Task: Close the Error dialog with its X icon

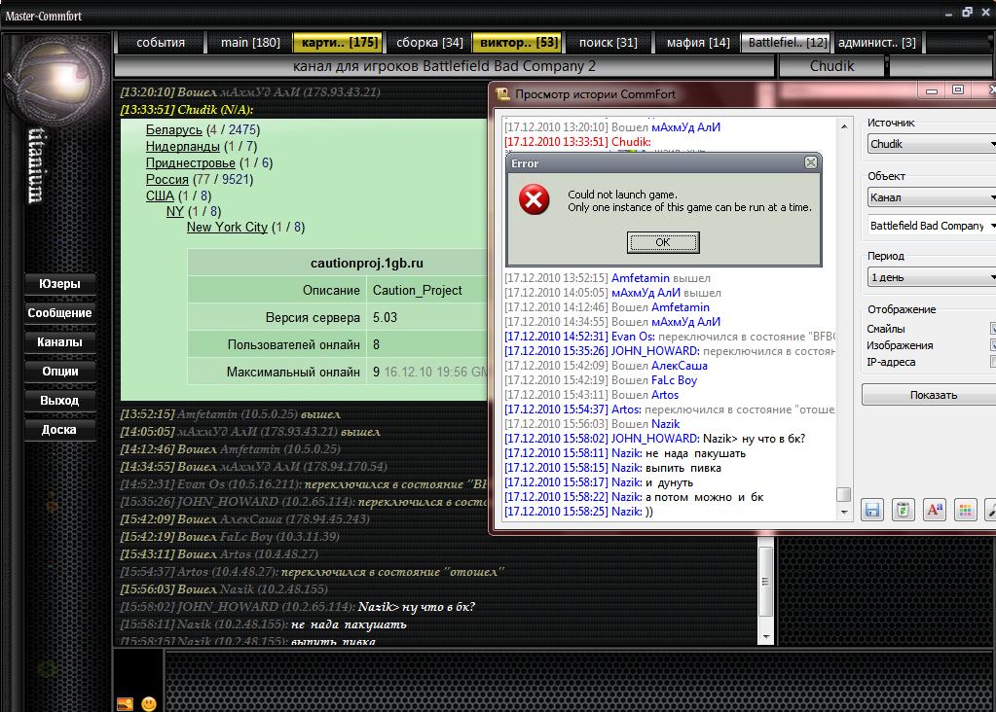Action: (x=810, y=163)
